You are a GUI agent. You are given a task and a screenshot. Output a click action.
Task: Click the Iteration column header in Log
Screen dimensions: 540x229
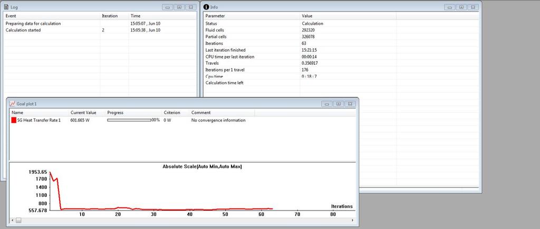[114, 16]
